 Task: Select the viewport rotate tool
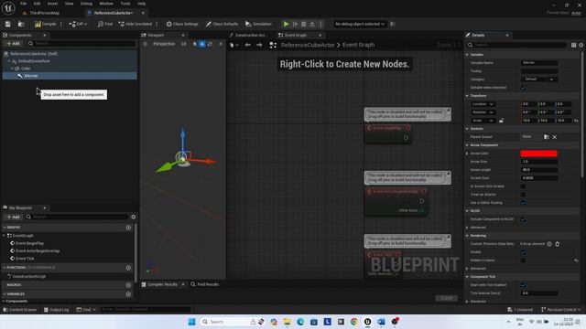(x=210, y=44)
